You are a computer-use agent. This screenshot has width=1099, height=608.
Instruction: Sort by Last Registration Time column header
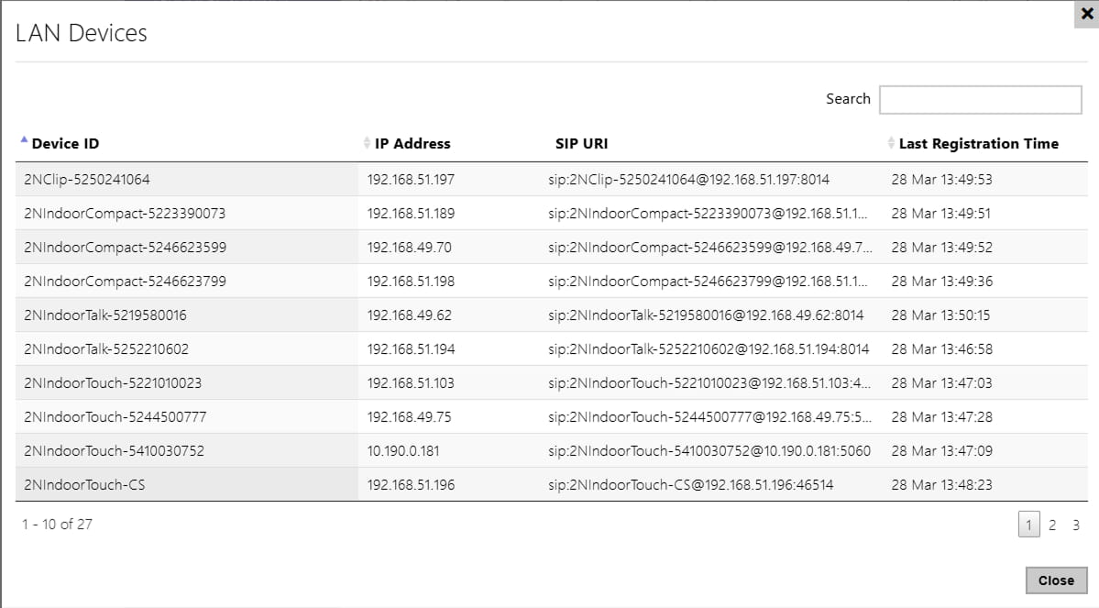point(978,144)
